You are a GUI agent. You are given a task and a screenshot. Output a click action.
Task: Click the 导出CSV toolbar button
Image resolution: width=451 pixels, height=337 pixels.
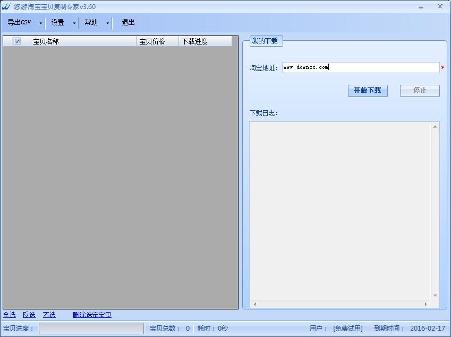20,23
